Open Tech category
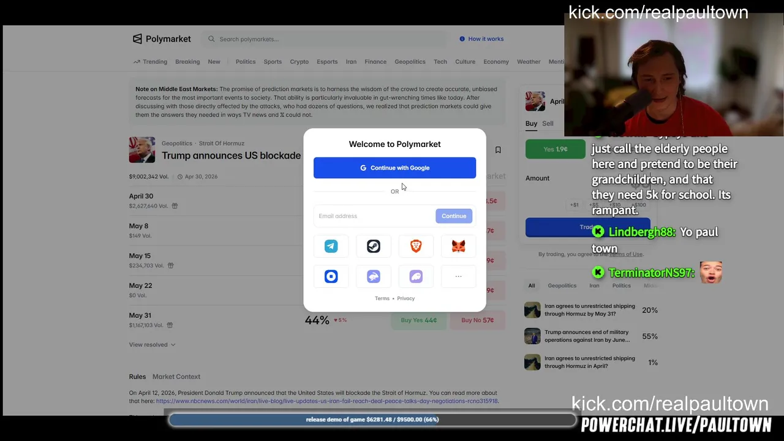784x441 pixels. click(x=440, y=62)
